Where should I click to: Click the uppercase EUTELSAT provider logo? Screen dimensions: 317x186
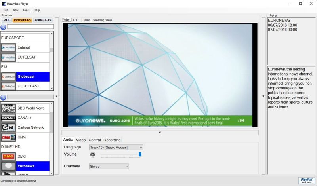coord(8,57)
